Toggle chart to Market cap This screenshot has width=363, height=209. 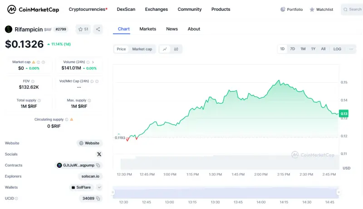[x=142, y=49]
